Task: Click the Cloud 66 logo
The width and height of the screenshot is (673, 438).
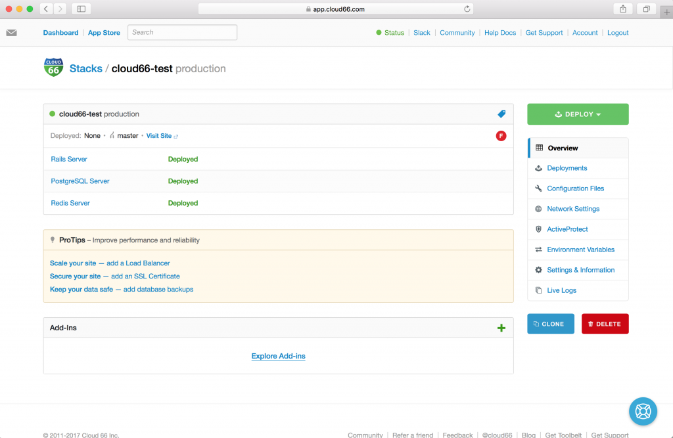Action: 54,68
